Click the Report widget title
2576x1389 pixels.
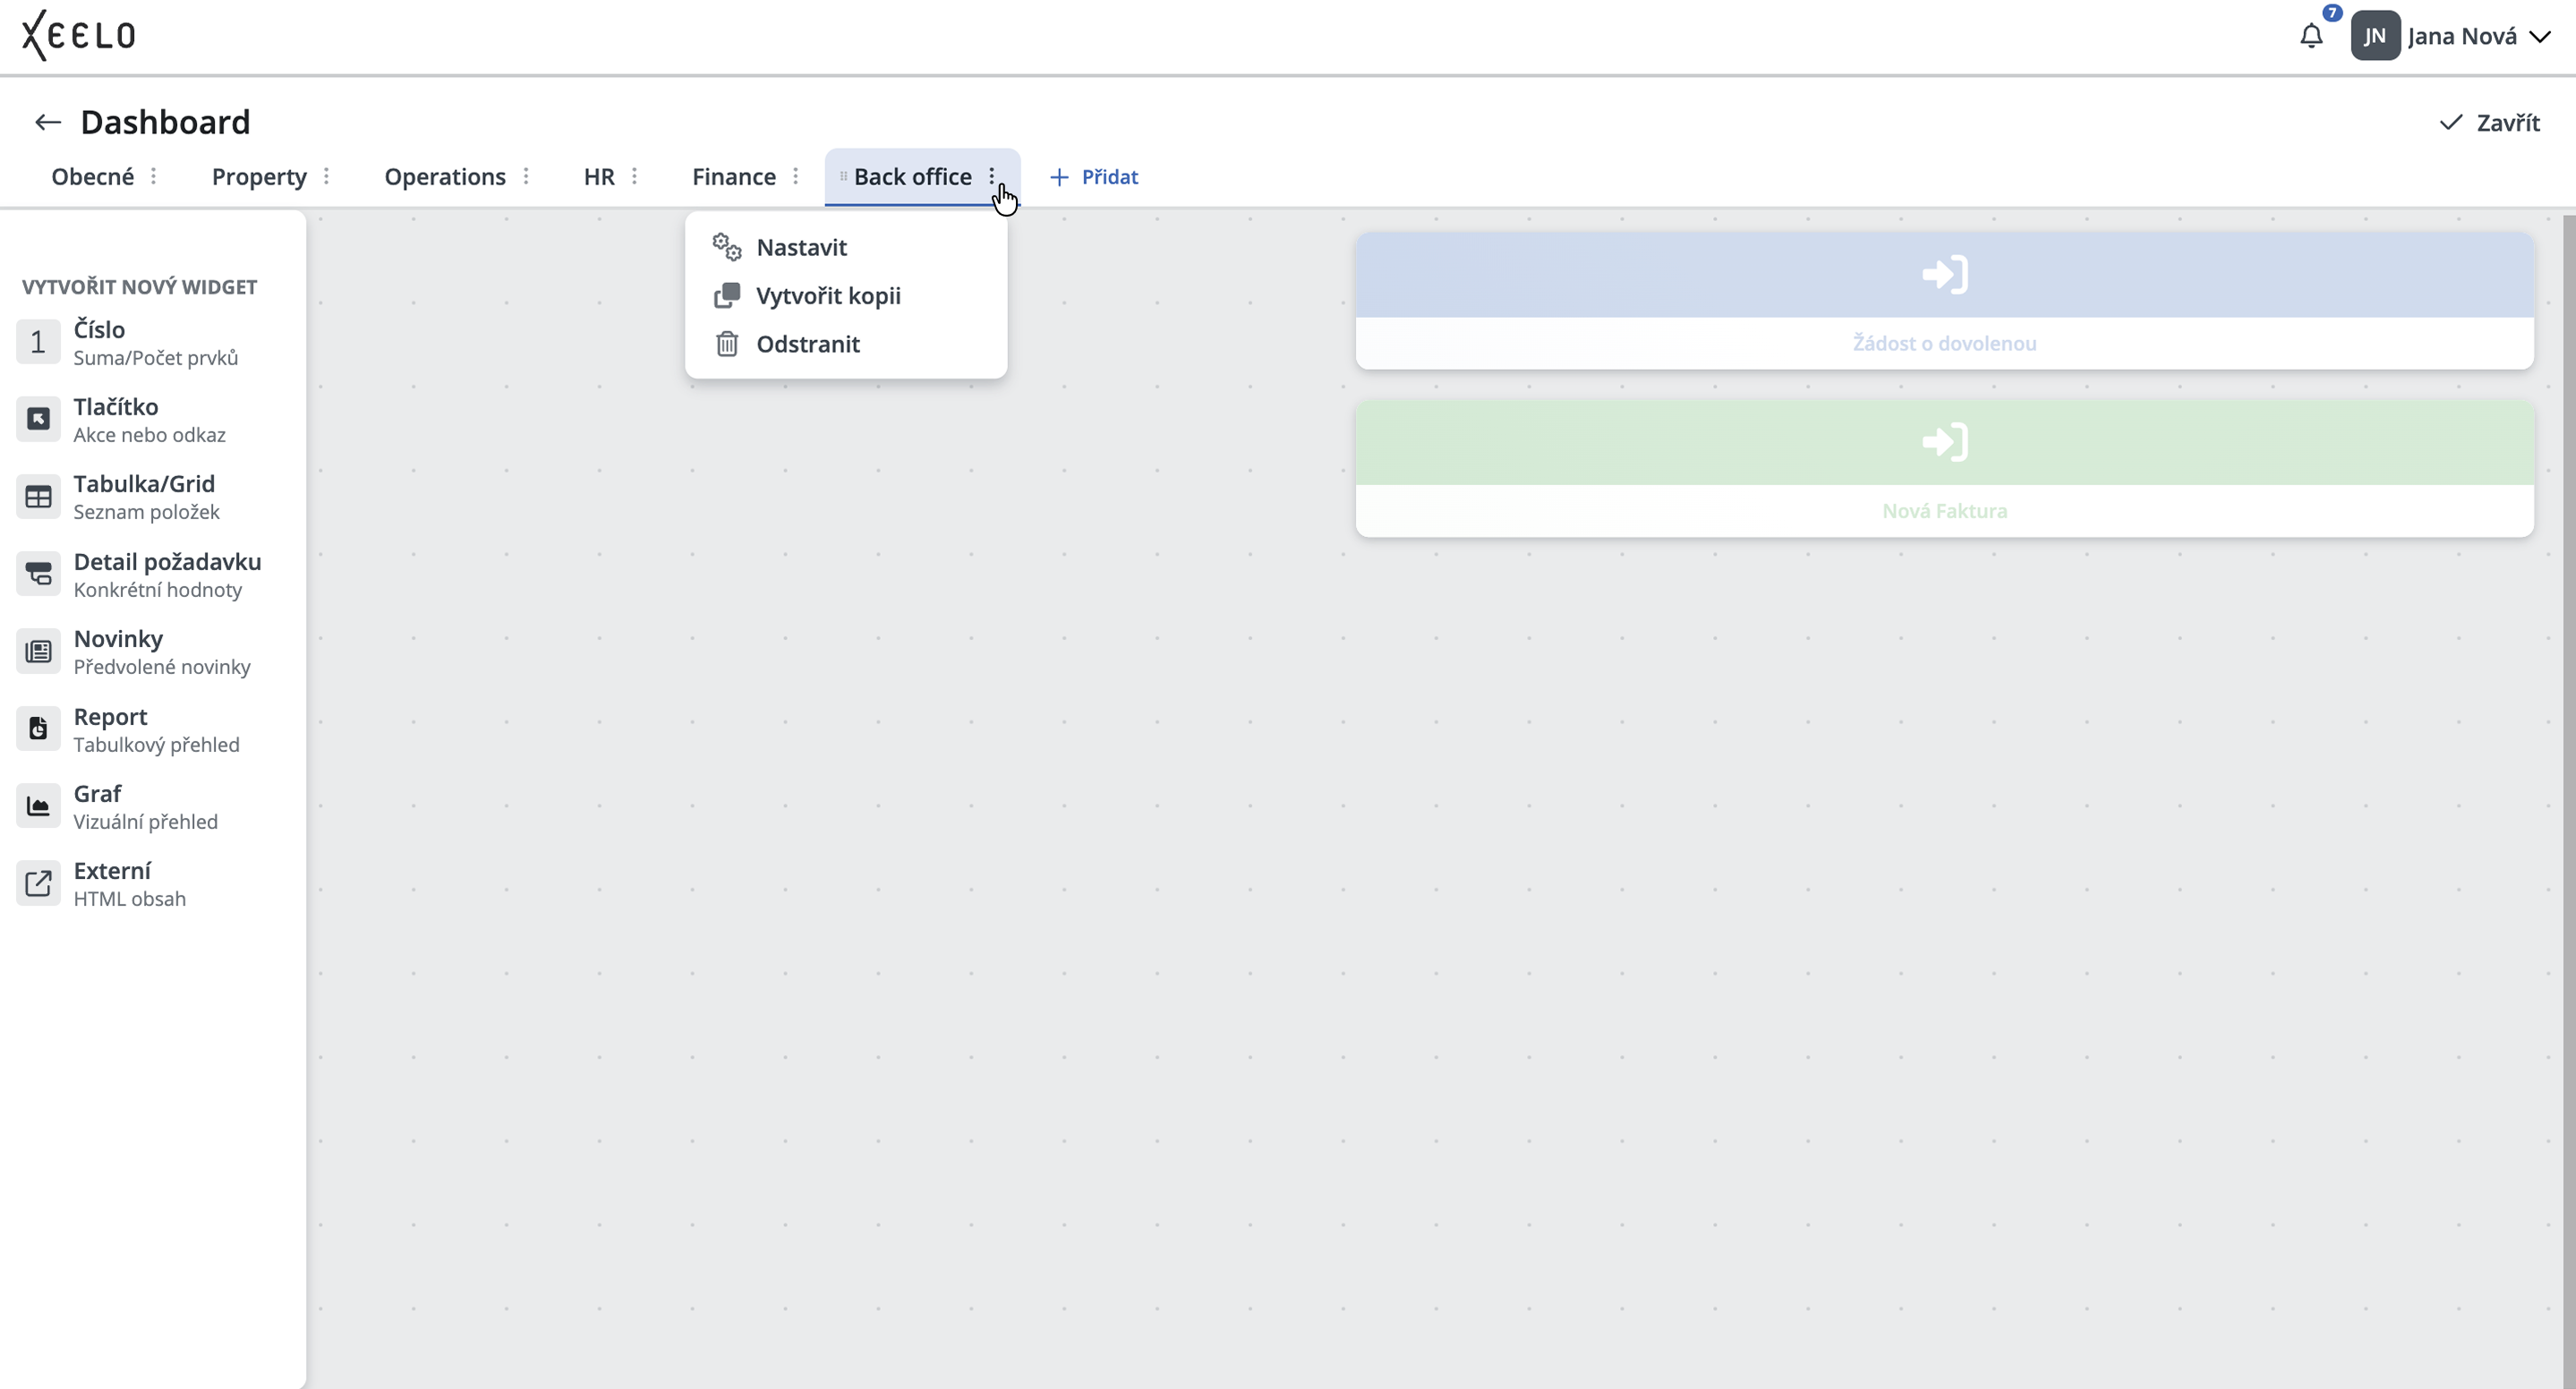pos(110,716)
